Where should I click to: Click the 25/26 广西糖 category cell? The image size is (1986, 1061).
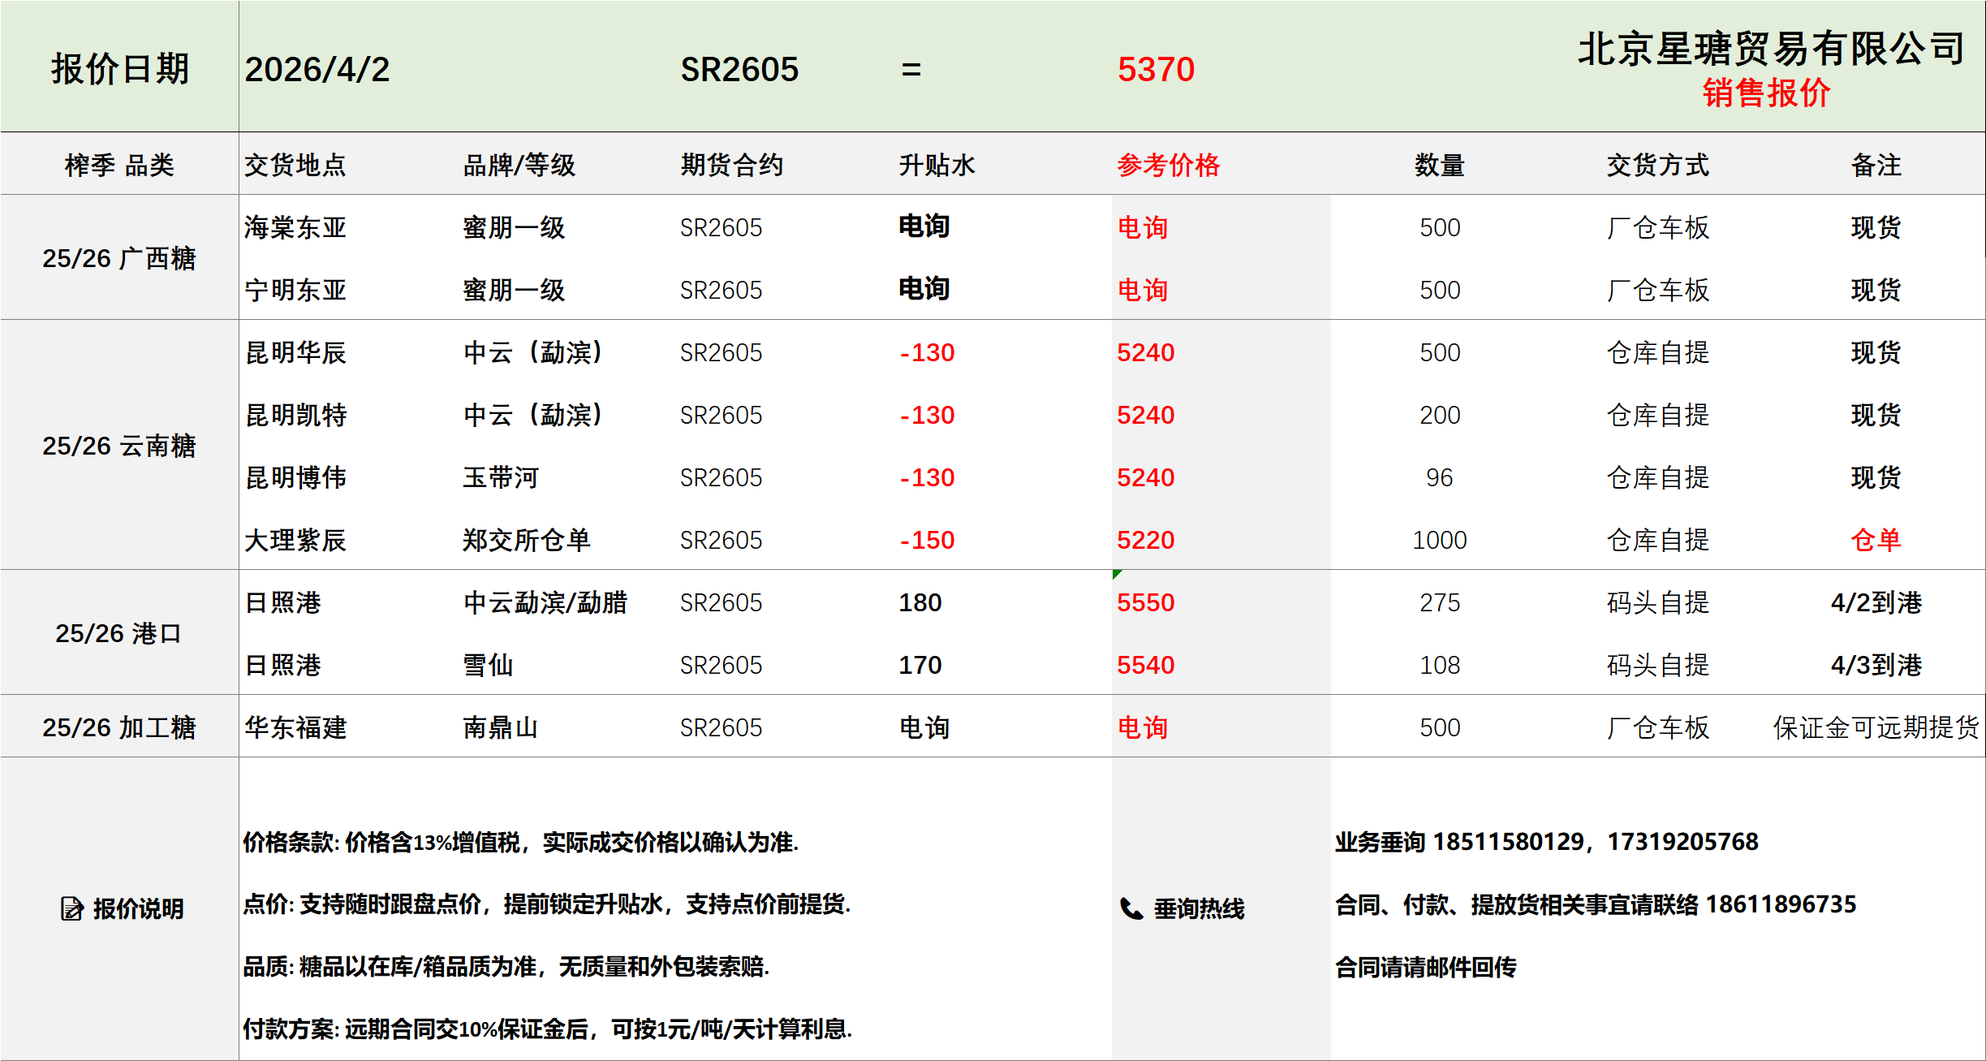point(119,258)
